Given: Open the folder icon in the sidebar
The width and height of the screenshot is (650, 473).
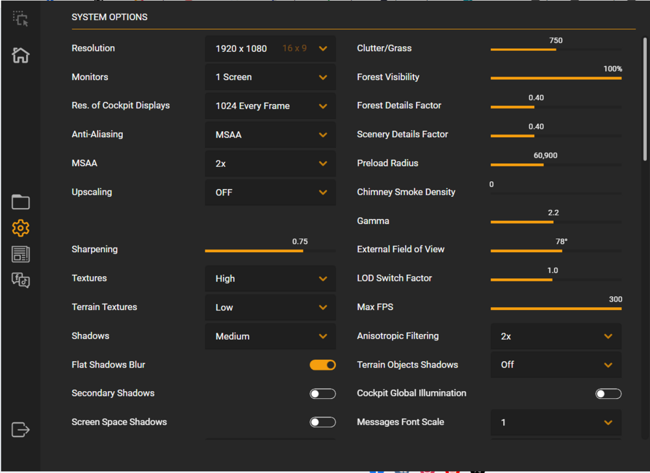Looking at the screenshot, I should (x=21, y=202).
